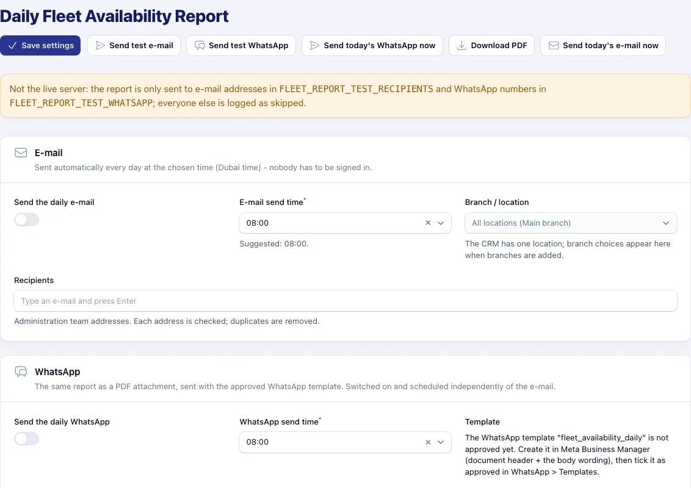Expand E-mail send time chevron arrow
Viewport: 691px width, 488px height.
click(x=440, y=223)
